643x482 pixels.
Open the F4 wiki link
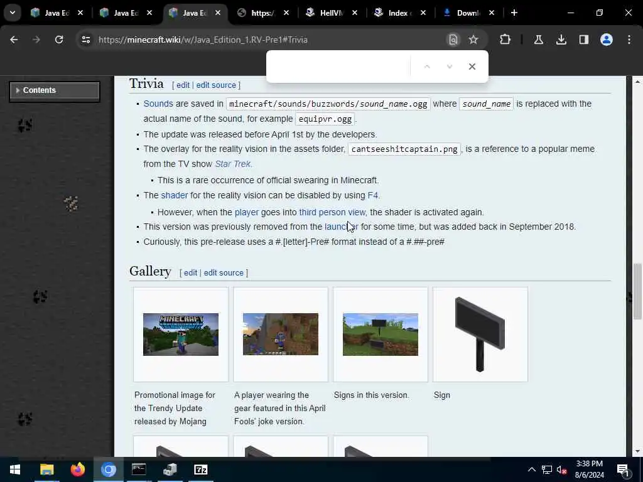click(x=373, y=196)
